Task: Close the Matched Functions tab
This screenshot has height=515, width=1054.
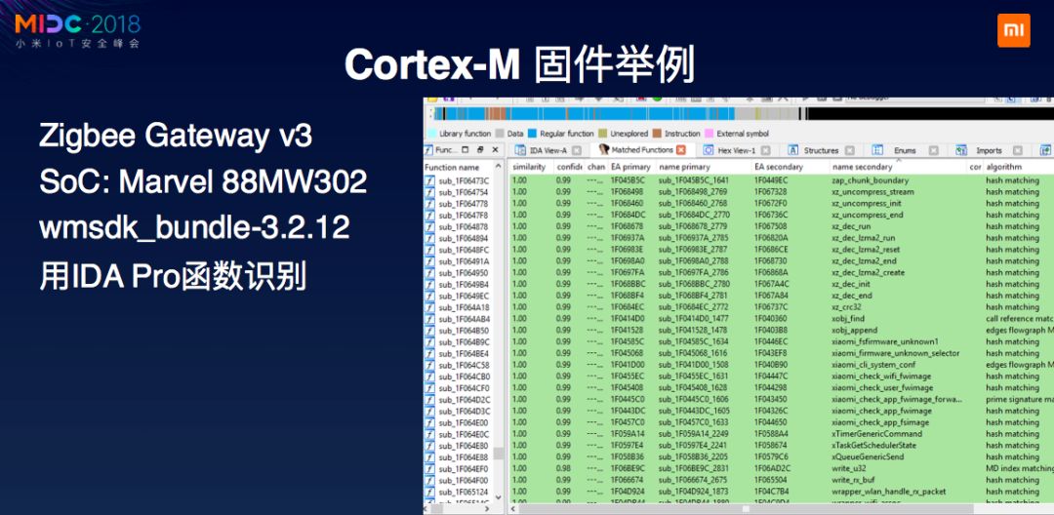Action: 681,150
